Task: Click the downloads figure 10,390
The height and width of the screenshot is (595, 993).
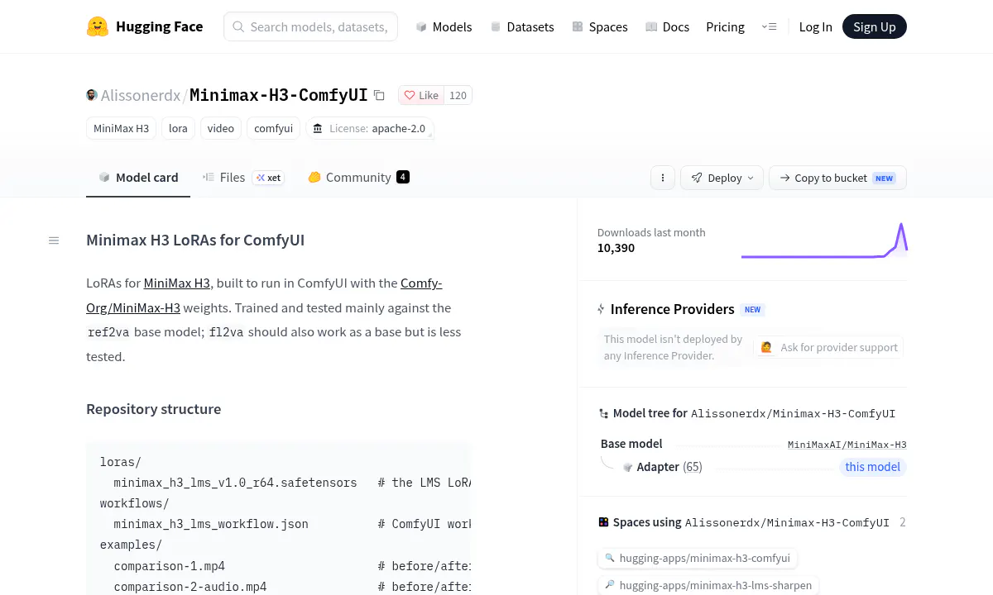Action: tap(616, 248)
